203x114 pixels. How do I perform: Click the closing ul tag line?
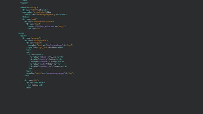(x=29, y=68)
